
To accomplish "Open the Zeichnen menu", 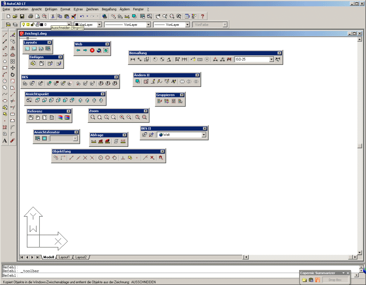I will [92, 9].
